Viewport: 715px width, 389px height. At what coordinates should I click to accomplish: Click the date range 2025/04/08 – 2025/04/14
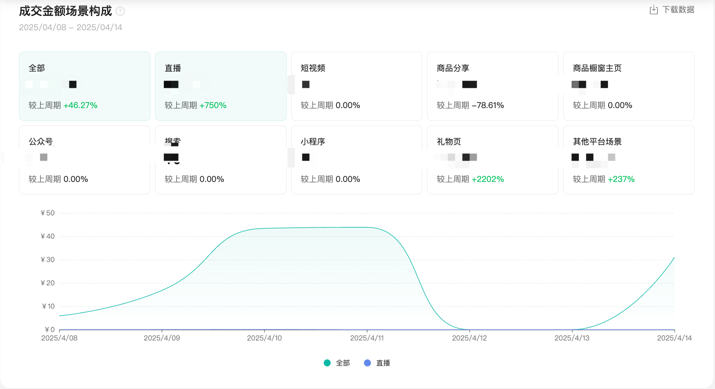point(71,27)
